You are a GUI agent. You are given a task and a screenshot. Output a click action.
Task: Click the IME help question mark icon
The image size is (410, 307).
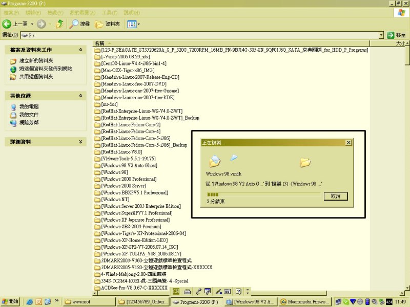pyautogui.click(x=238, y=291)
